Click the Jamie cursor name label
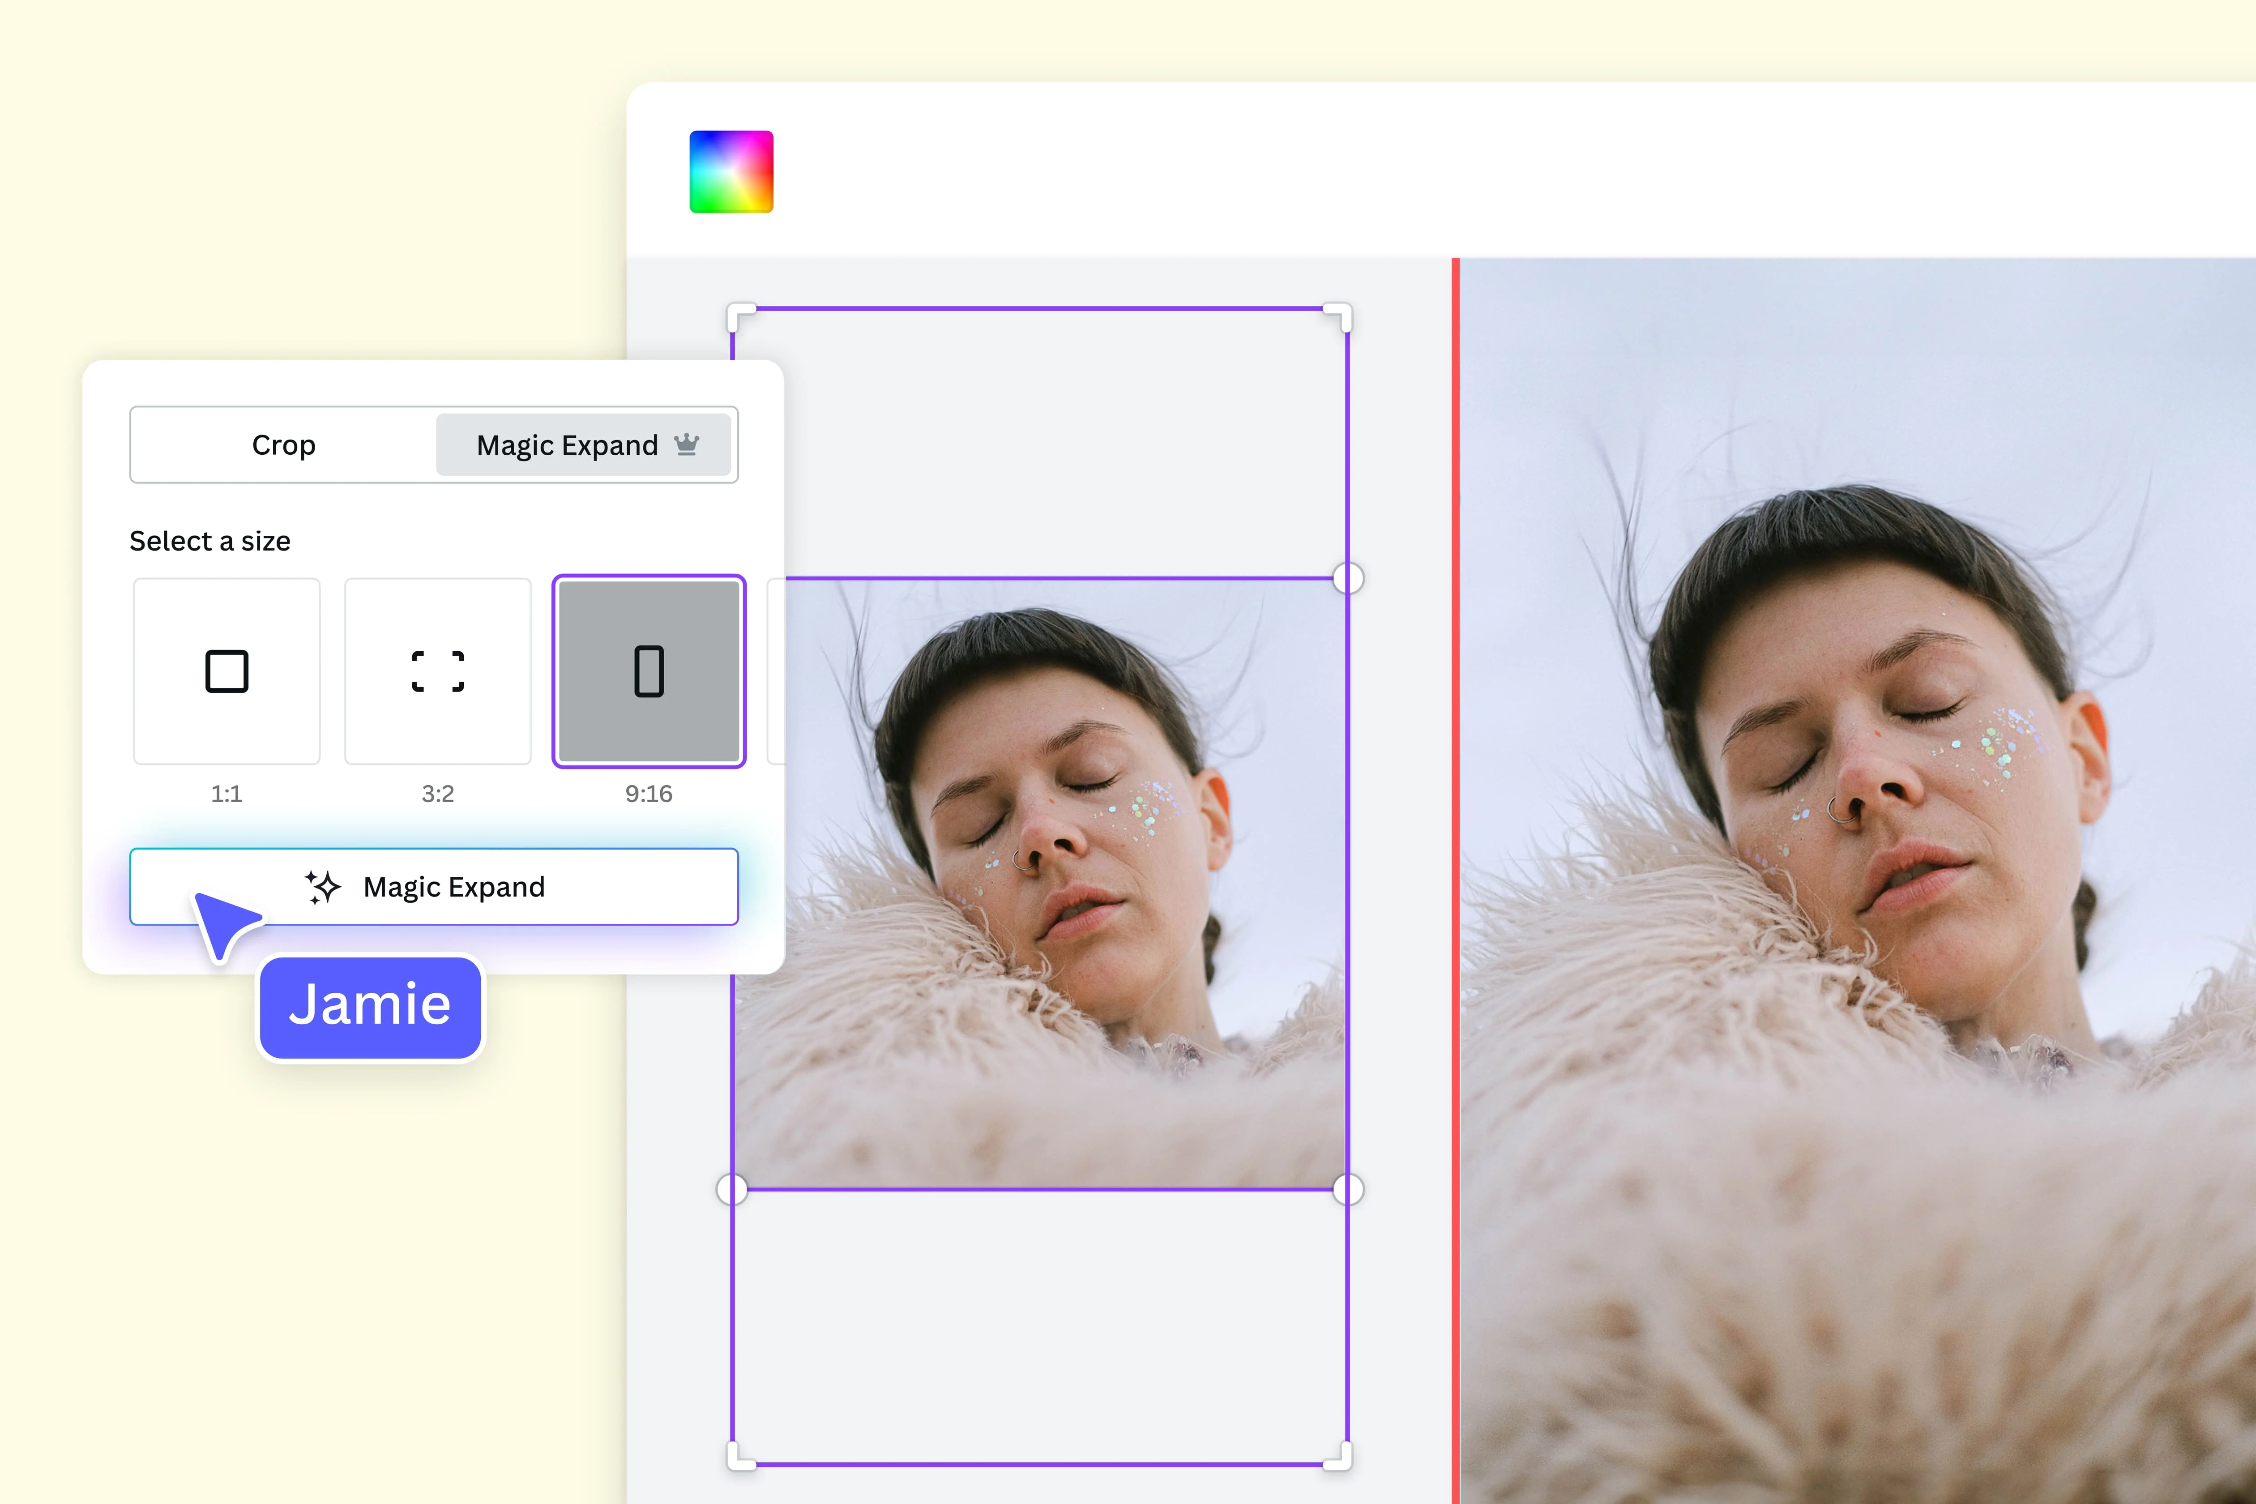The height and width of the screenshot is (1504, 2256). pos(370,1006)
